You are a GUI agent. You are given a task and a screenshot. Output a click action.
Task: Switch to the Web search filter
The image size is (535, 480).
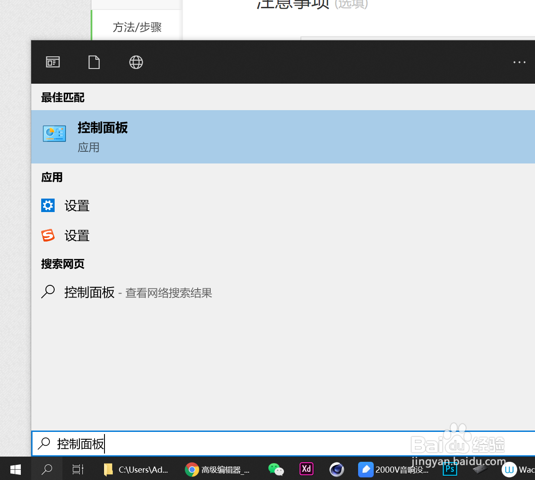136,62
